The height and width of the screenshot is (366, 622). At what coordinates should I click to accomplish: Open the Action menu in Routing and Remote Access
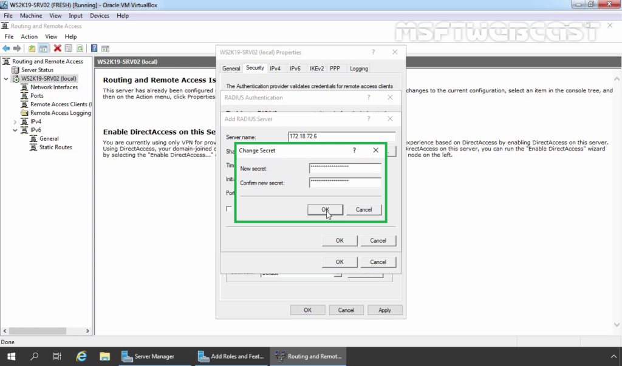29,36
